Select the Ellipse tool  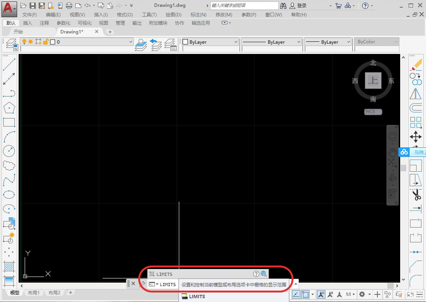pos(9,194)
